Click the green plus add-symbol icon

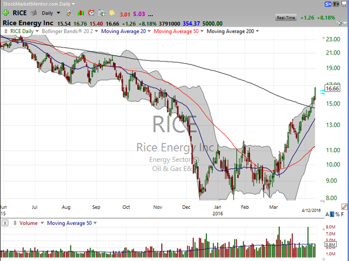[x=6, y=13]
